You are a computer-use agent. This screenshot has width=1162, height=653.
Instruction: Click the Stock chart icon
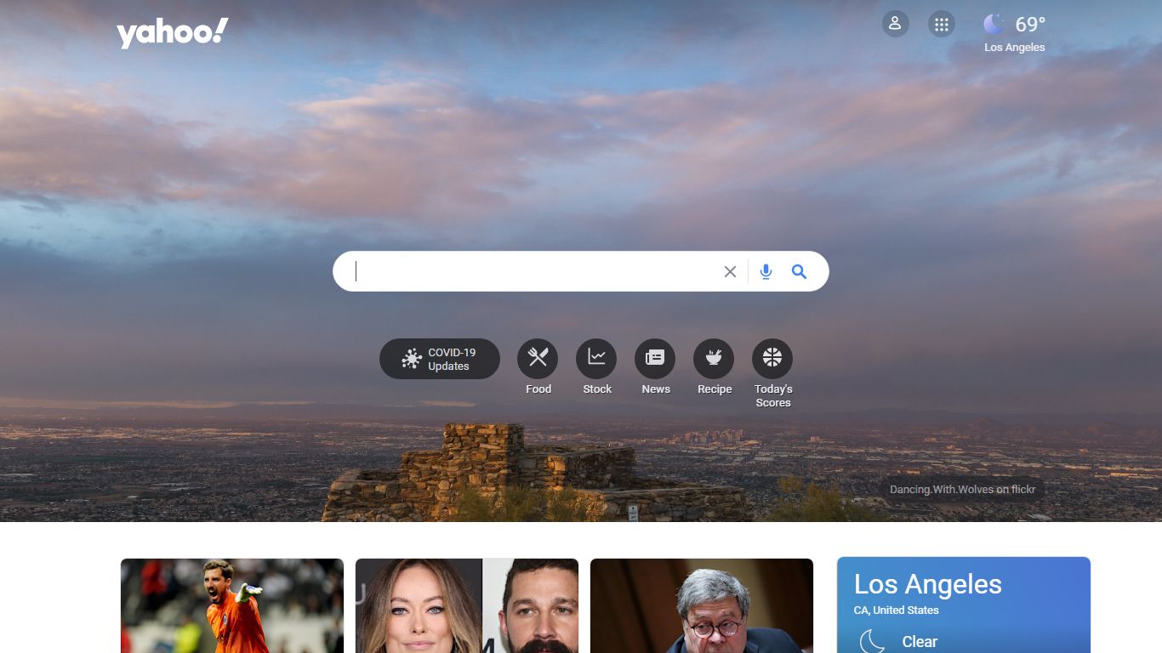tap(596, 359)
